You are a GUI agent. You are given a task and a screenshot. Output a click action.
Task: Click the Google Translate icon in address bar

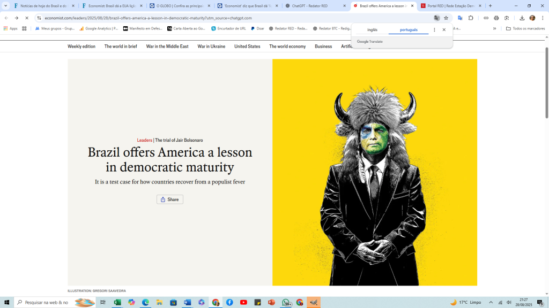pos(437,18)
